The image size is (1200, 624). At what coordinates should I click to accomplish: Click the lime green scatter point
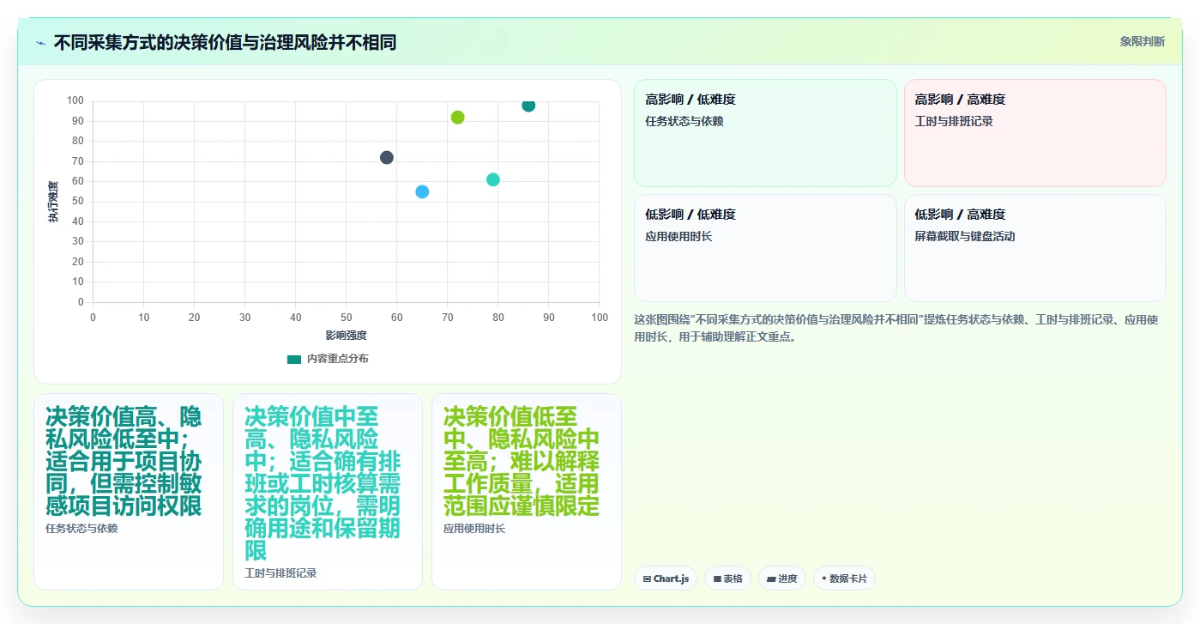457,118
